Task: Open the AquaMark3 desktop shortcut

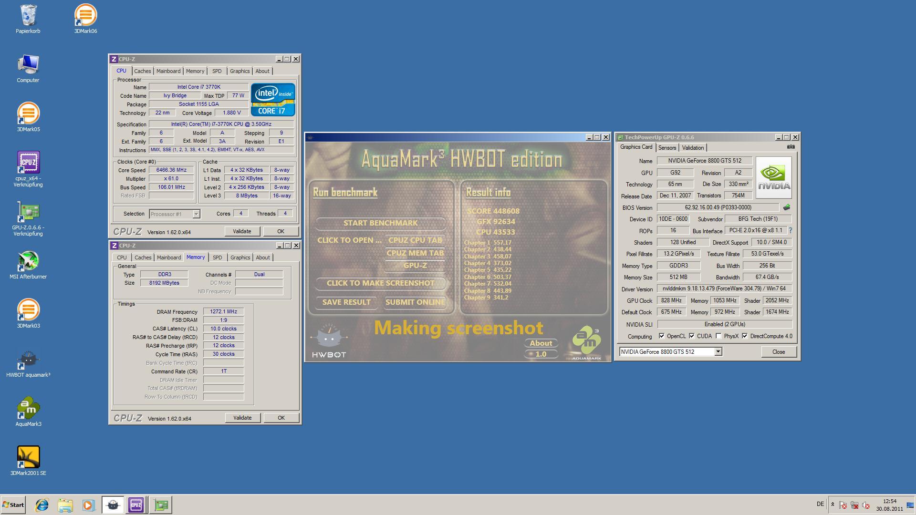Action: (28, 412)
